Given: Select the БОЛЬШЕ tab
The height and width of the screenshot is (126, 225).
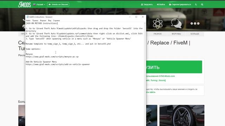Looking at the screenshot, I should tap(195, 34).
